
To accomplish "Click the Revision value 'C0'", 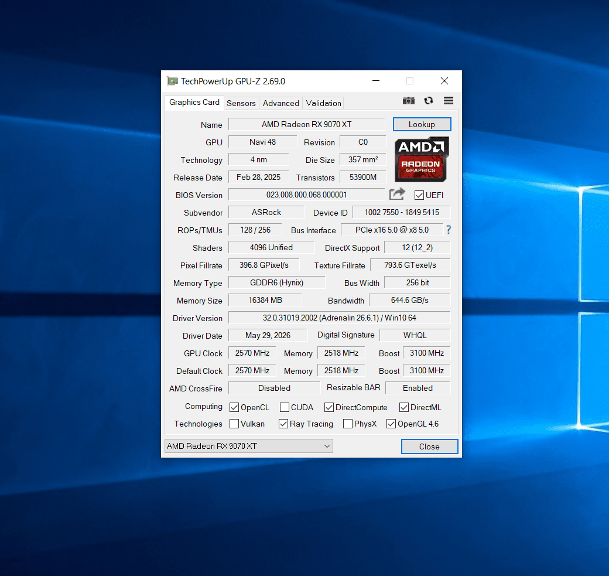I will 362,142.
